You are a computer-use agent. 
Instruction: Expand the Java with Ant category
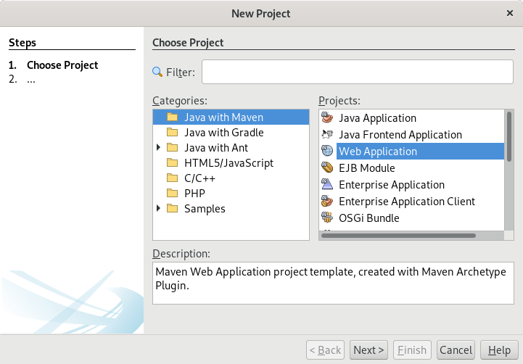[x=159, y=148]
